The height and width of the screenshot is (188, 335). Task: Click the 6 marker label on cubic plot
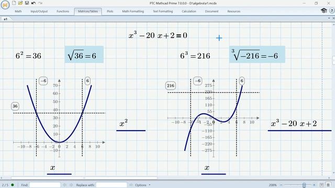pyautogui.click(x=242, y=81)
